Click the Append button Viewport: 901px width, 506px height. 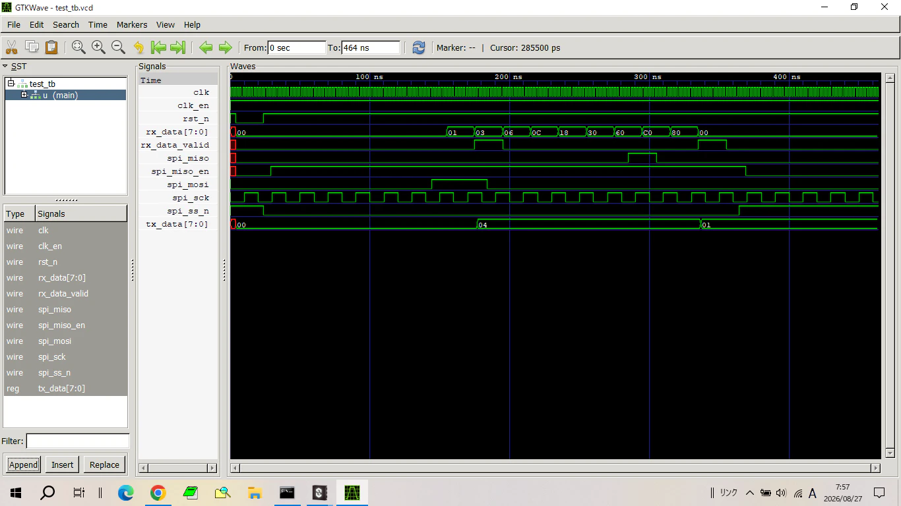23,464
